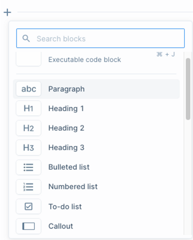Select the H2 heading icon

[x=29, y=128]
